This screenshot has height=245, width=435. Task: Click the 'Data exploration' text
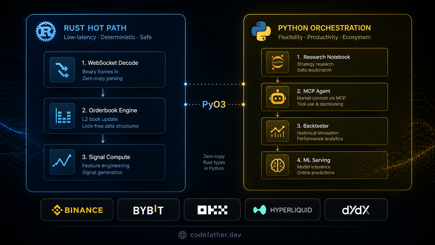point(314,70)
